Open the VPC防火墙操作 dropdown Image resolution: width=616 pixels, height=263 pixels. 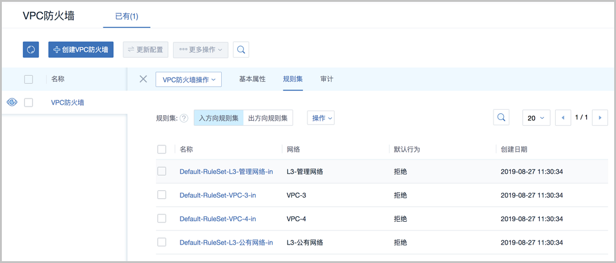(188, 79)
